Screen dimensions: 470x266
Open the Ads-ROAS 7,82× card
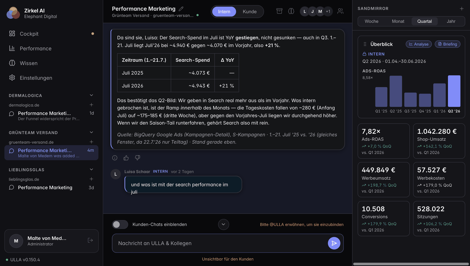(x=384, y=141)
